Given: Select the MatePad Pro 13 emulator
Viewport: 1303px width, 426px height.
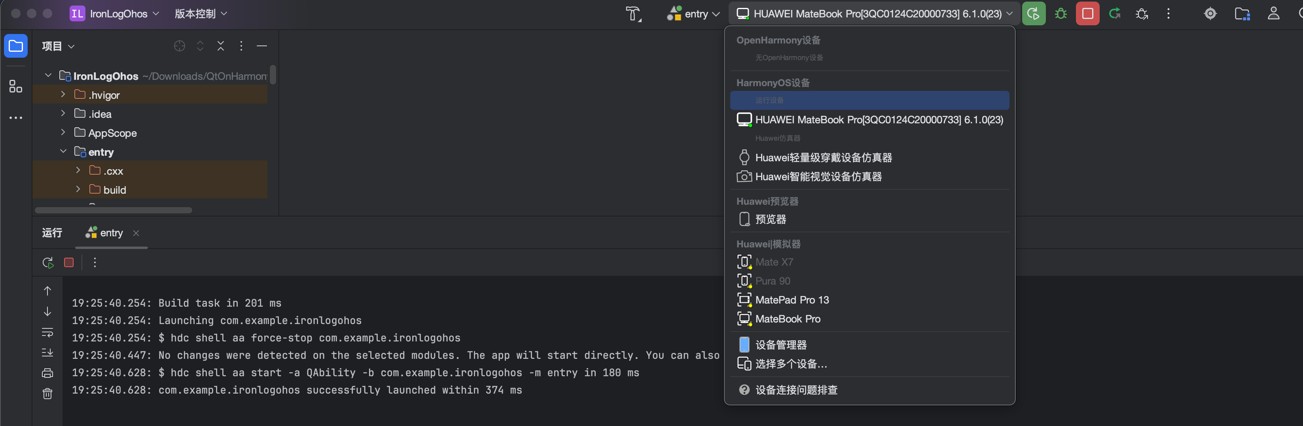Looking at the screenshot, I should point(869,300).
